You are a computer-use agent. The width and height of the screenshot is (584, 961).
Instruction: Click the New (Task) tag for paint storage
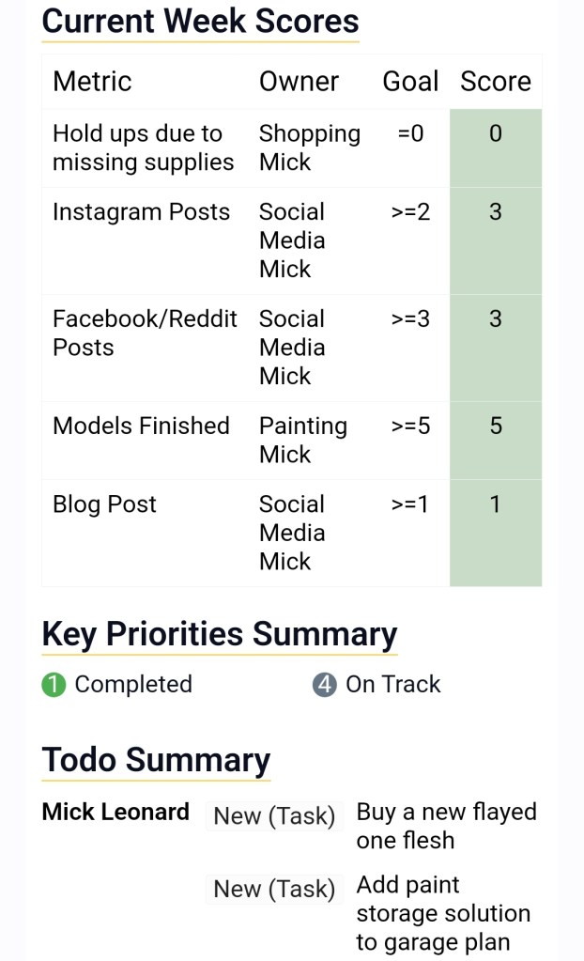click(274, 890)
